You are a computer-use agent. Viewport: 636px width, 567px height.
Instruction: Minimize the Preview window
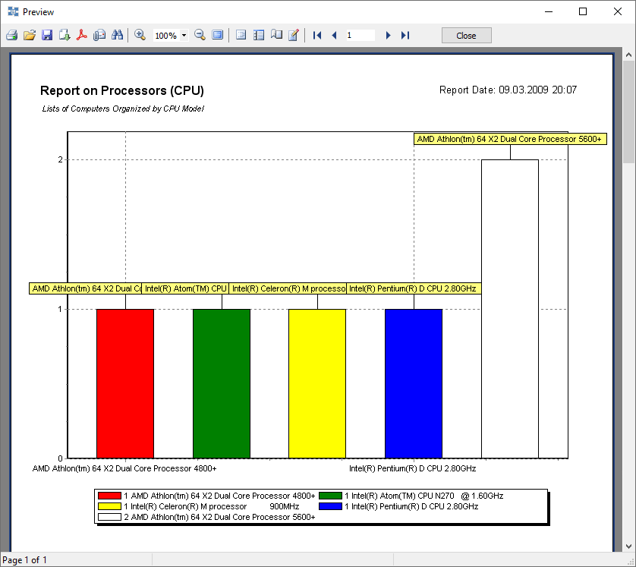coord(549,11)
